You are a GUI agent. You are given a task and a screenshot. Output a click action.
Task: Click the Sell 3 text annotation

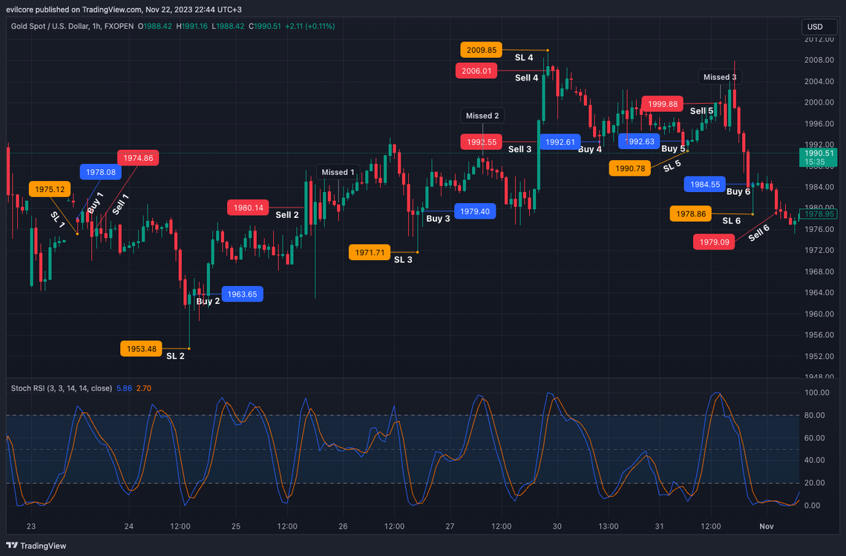coord(519,149)
